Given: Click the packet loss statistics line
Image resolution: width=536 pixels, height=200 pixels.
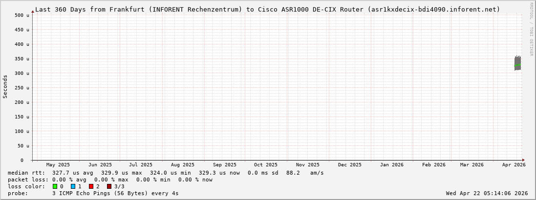Looking at the screenshot, I should click(110, 180).
